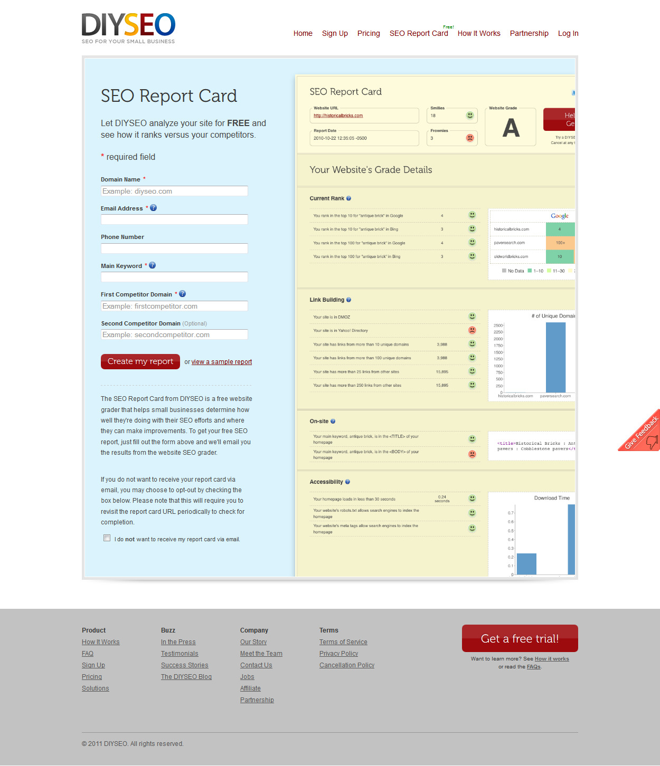The width and height of the screenshot is (660, 766).
Task: Click the green smiley in Smilies box
Action: coord(470,115)
